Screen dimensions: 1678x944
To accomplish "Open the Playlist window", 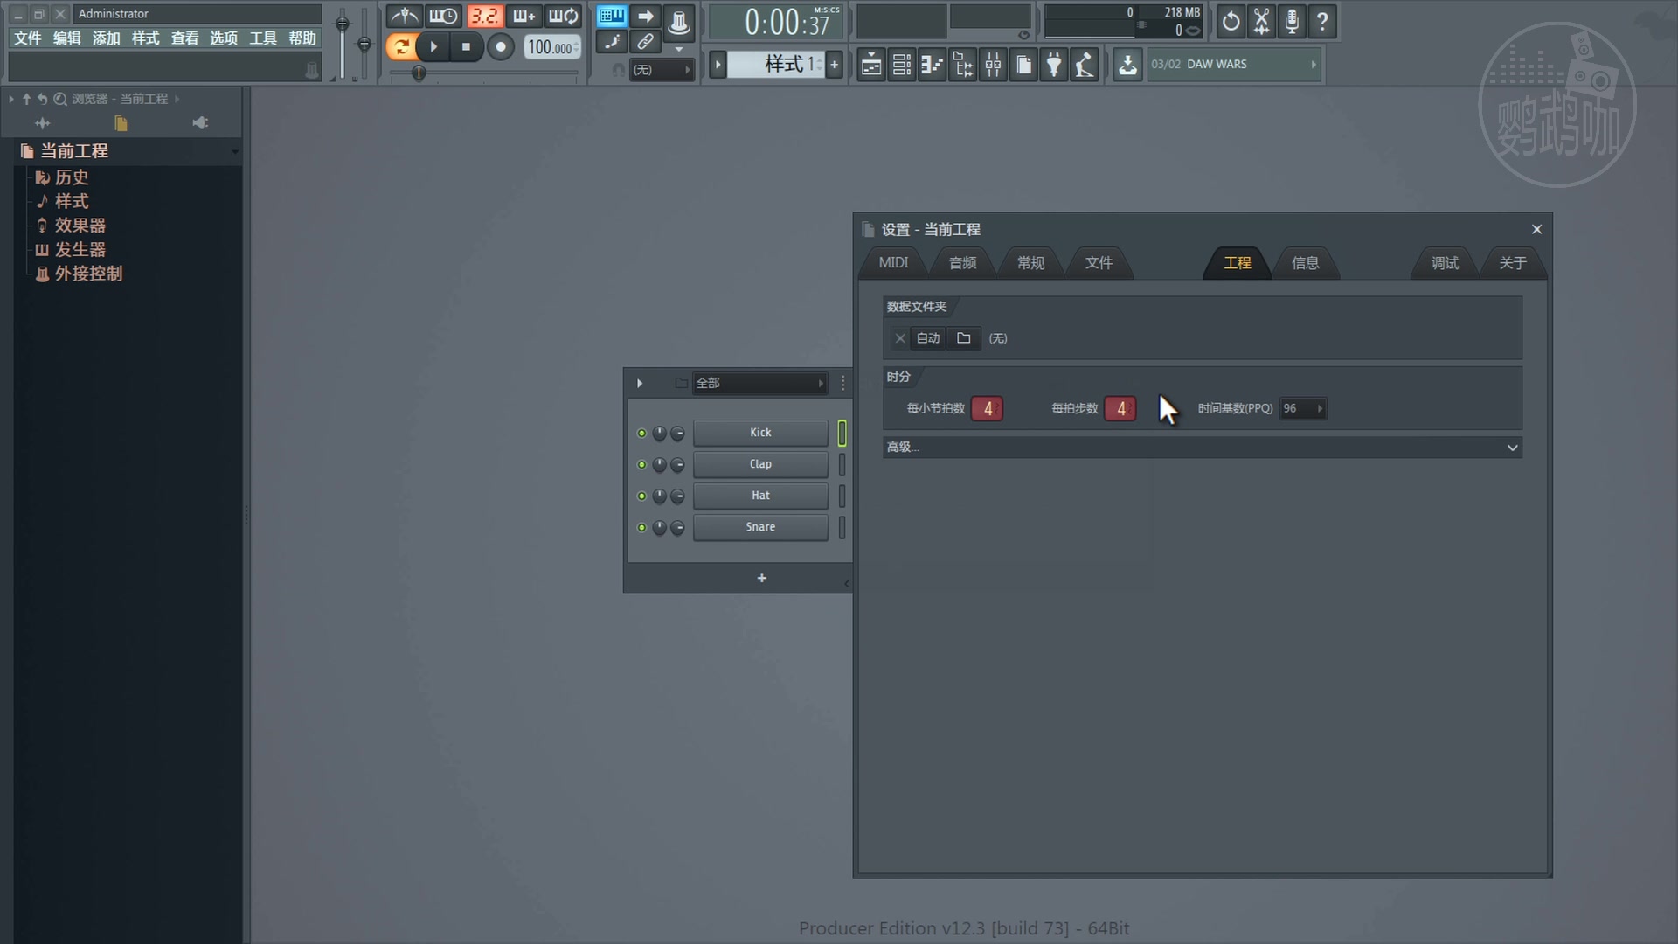I will pyautogui.click(x=871, y=65).
